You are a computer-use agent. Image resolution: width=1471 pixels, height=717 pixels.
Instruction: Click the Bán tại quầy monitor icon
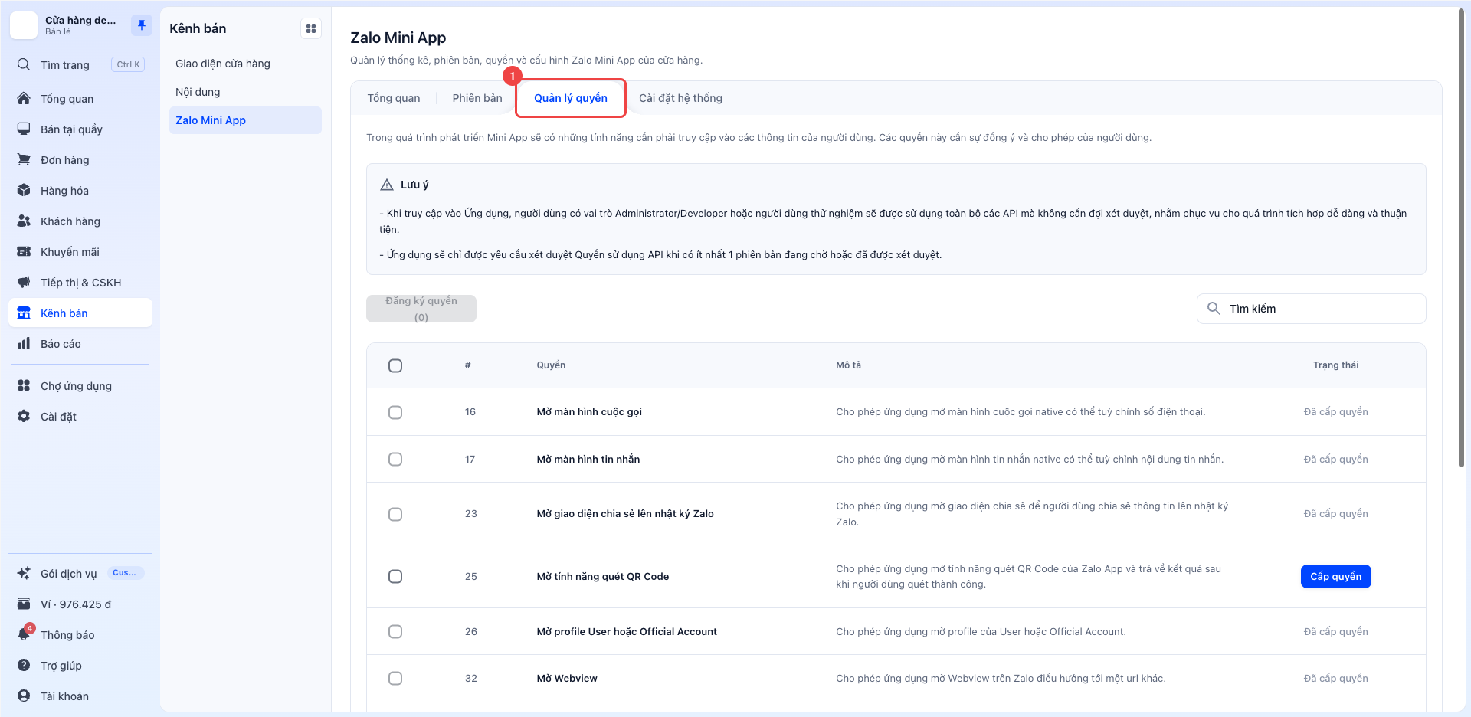(x=24, y=129)
